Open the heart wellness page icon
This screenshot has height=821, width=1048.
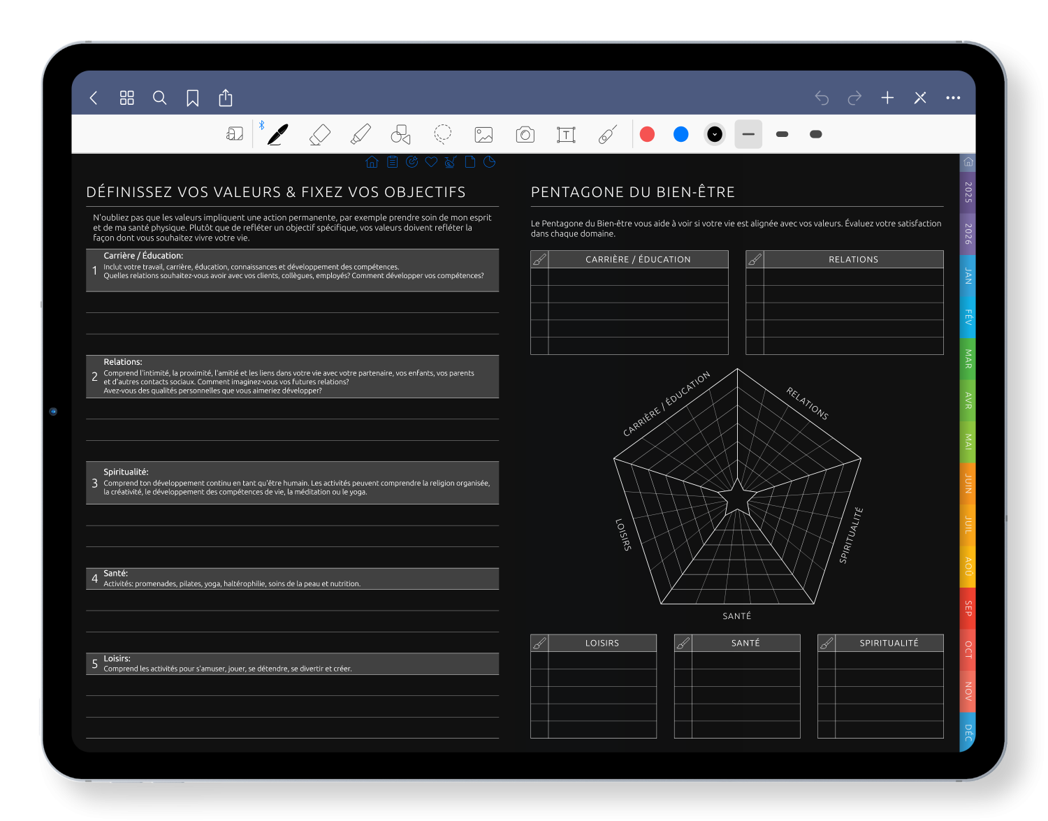[431, 162]
